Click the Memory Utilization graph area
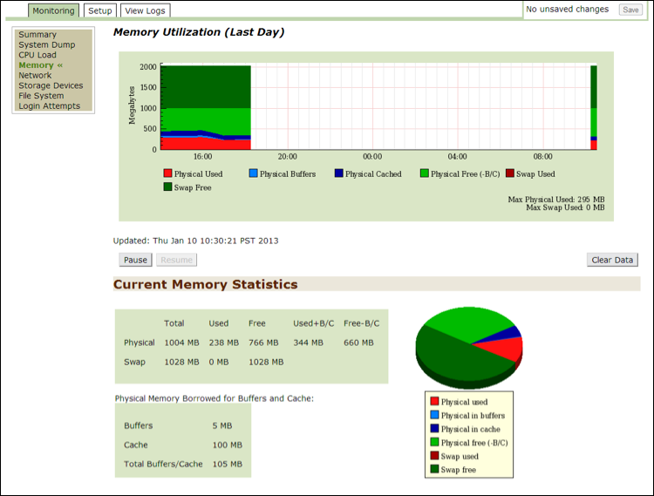Screen dimensions: 654x496 [x=375, y=106]
